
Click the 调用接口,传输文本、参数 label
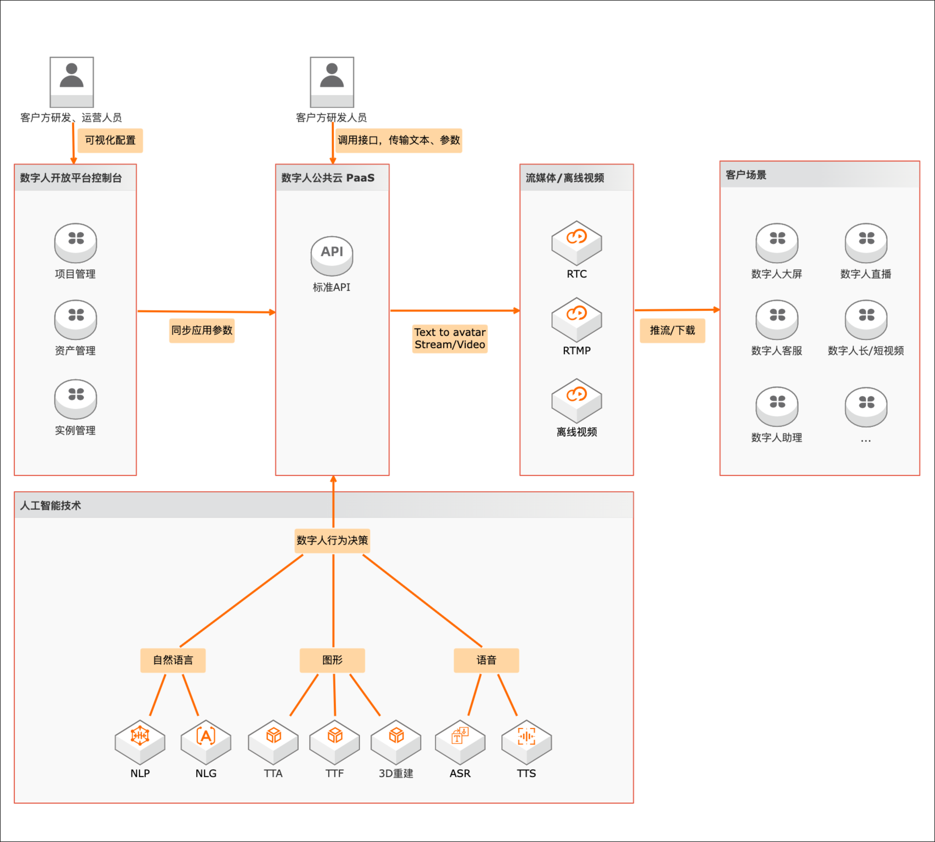point(399,140)
